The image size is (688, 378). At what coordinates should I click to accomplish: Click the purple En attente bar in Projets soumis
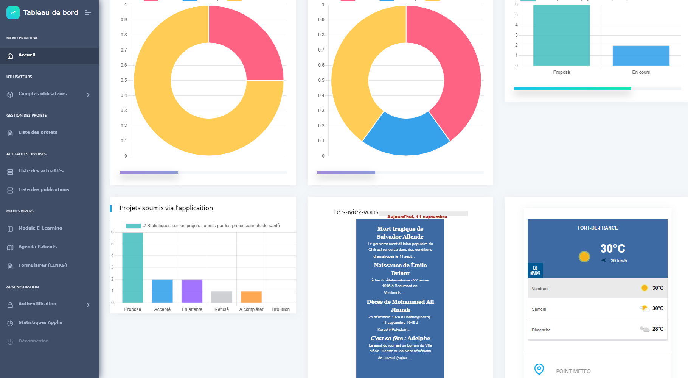[x=192, y=291]
